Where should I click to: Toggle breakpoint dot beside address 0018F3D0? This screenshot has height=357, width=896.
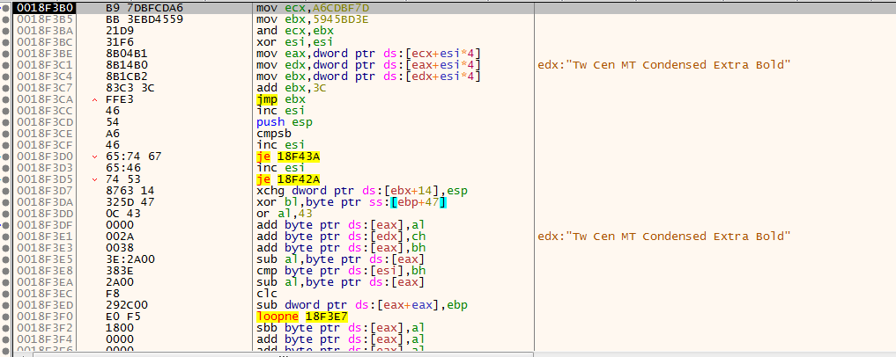click(x=5, y=156)
